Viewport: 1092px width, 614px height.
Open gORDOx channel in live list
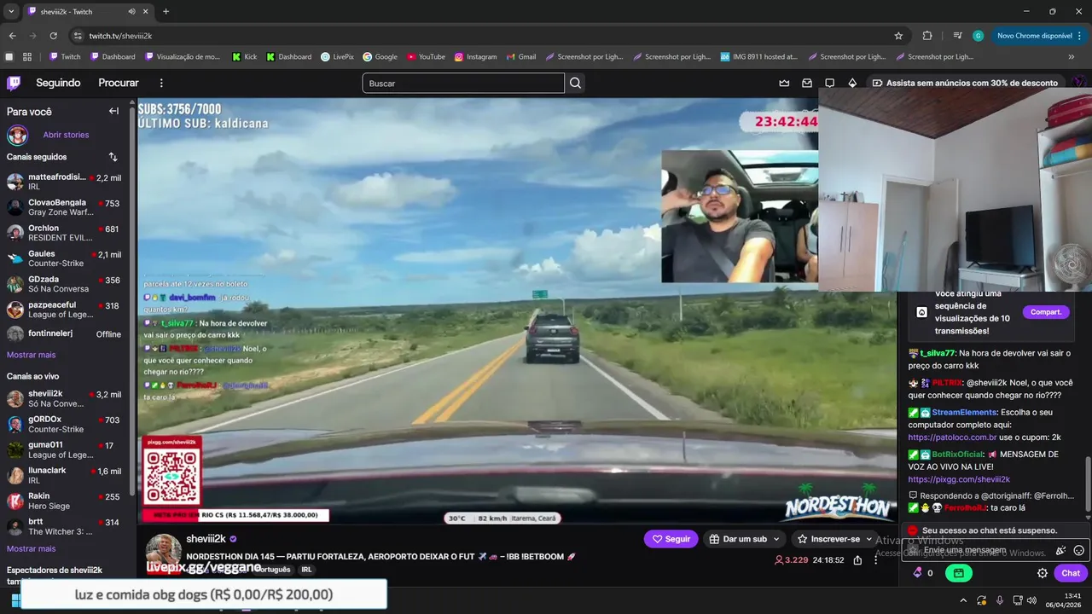coord(64,424)
